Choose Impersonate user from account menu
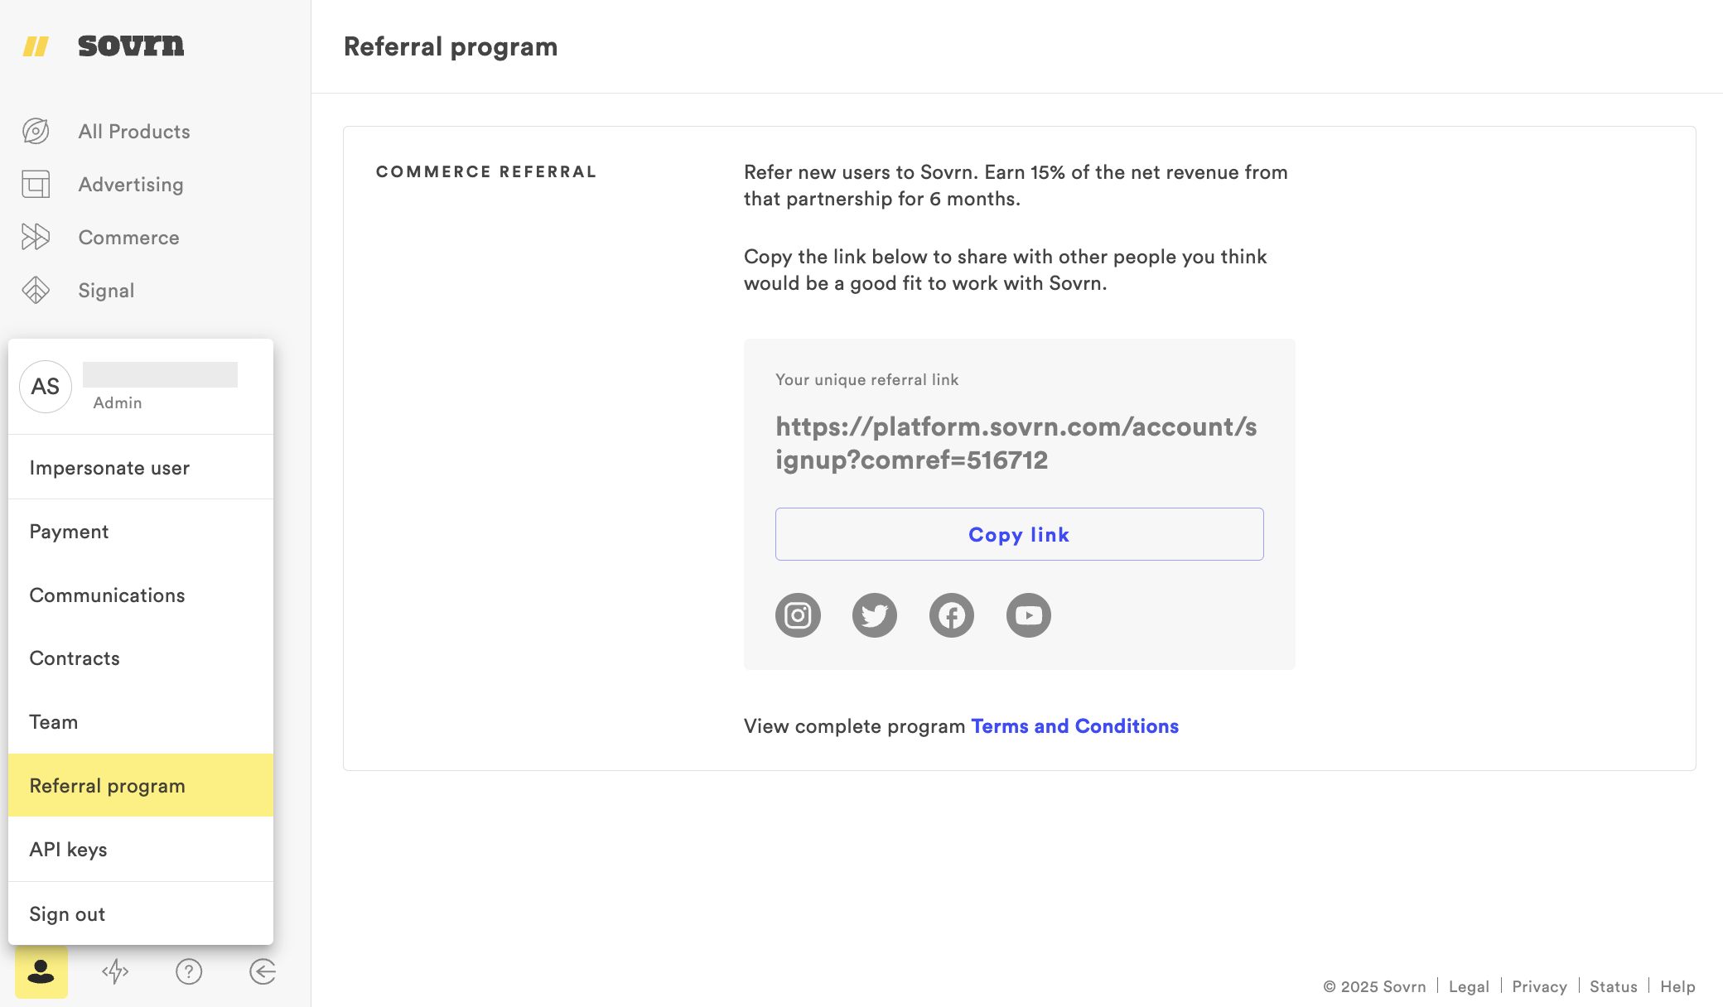 (x=109, y=468)
